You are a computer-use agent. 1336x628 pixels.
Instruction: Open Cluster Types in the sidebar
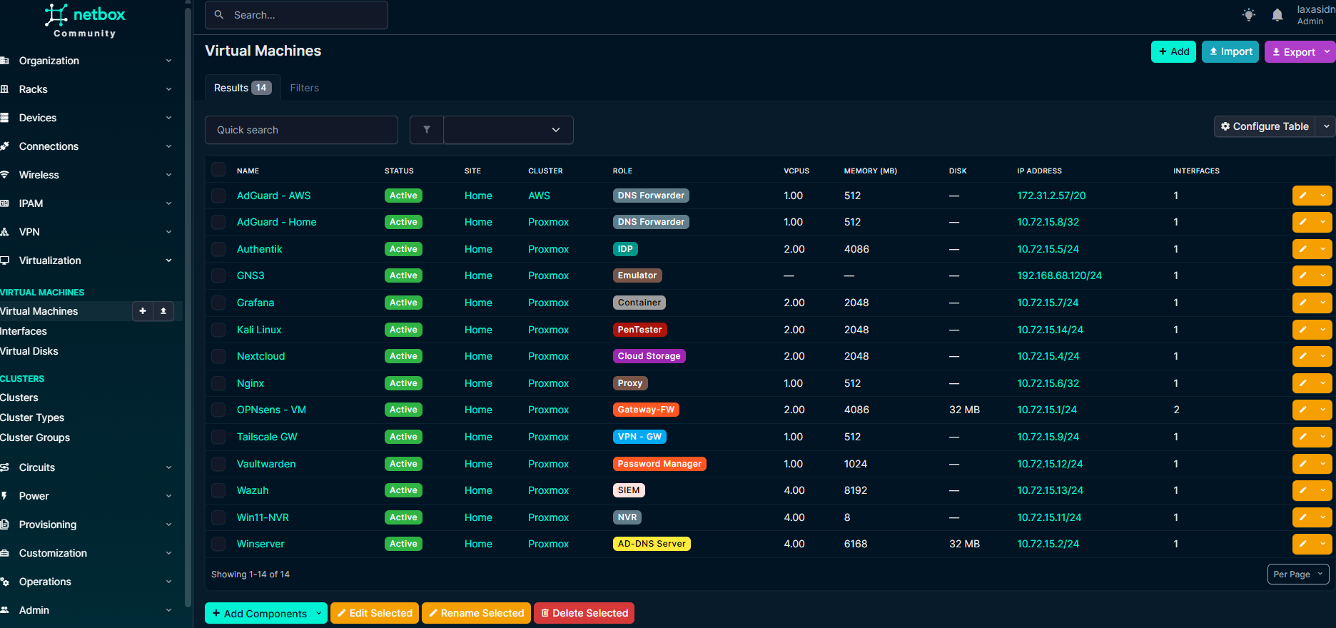(x=32, y=417)
